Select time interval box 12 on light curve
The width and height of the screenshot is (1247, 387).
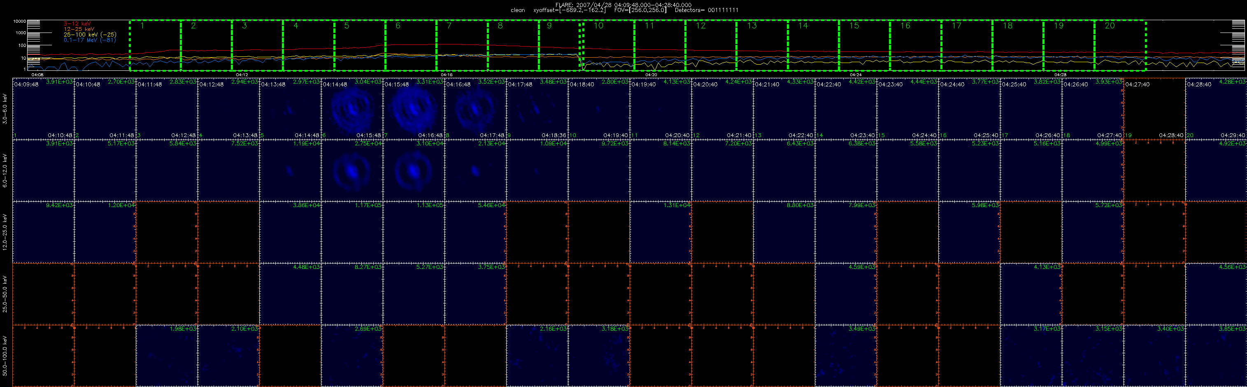point(711,46)
